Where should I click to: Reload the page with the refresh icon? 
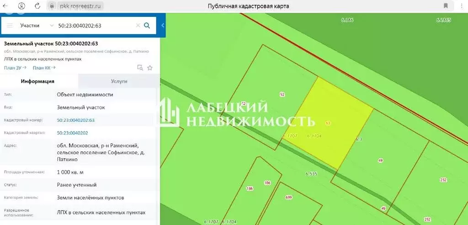point(37,6)
